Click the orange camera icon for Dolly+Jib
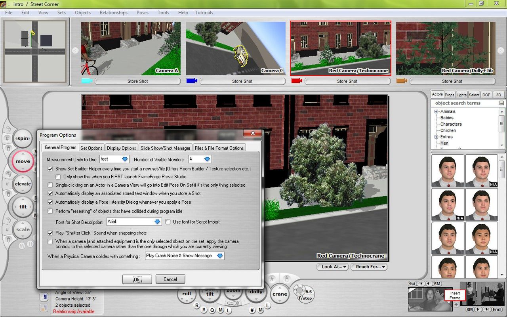Screen dimensions: 507x317 click(x=402, y=81)
